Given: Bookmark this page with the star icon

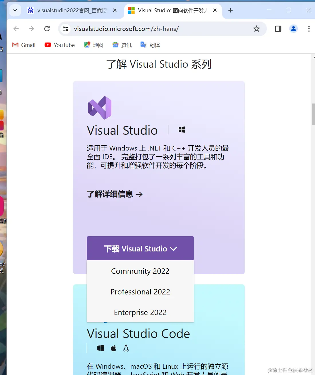Looking at the screenshot, I should click(x=257, y=29).
